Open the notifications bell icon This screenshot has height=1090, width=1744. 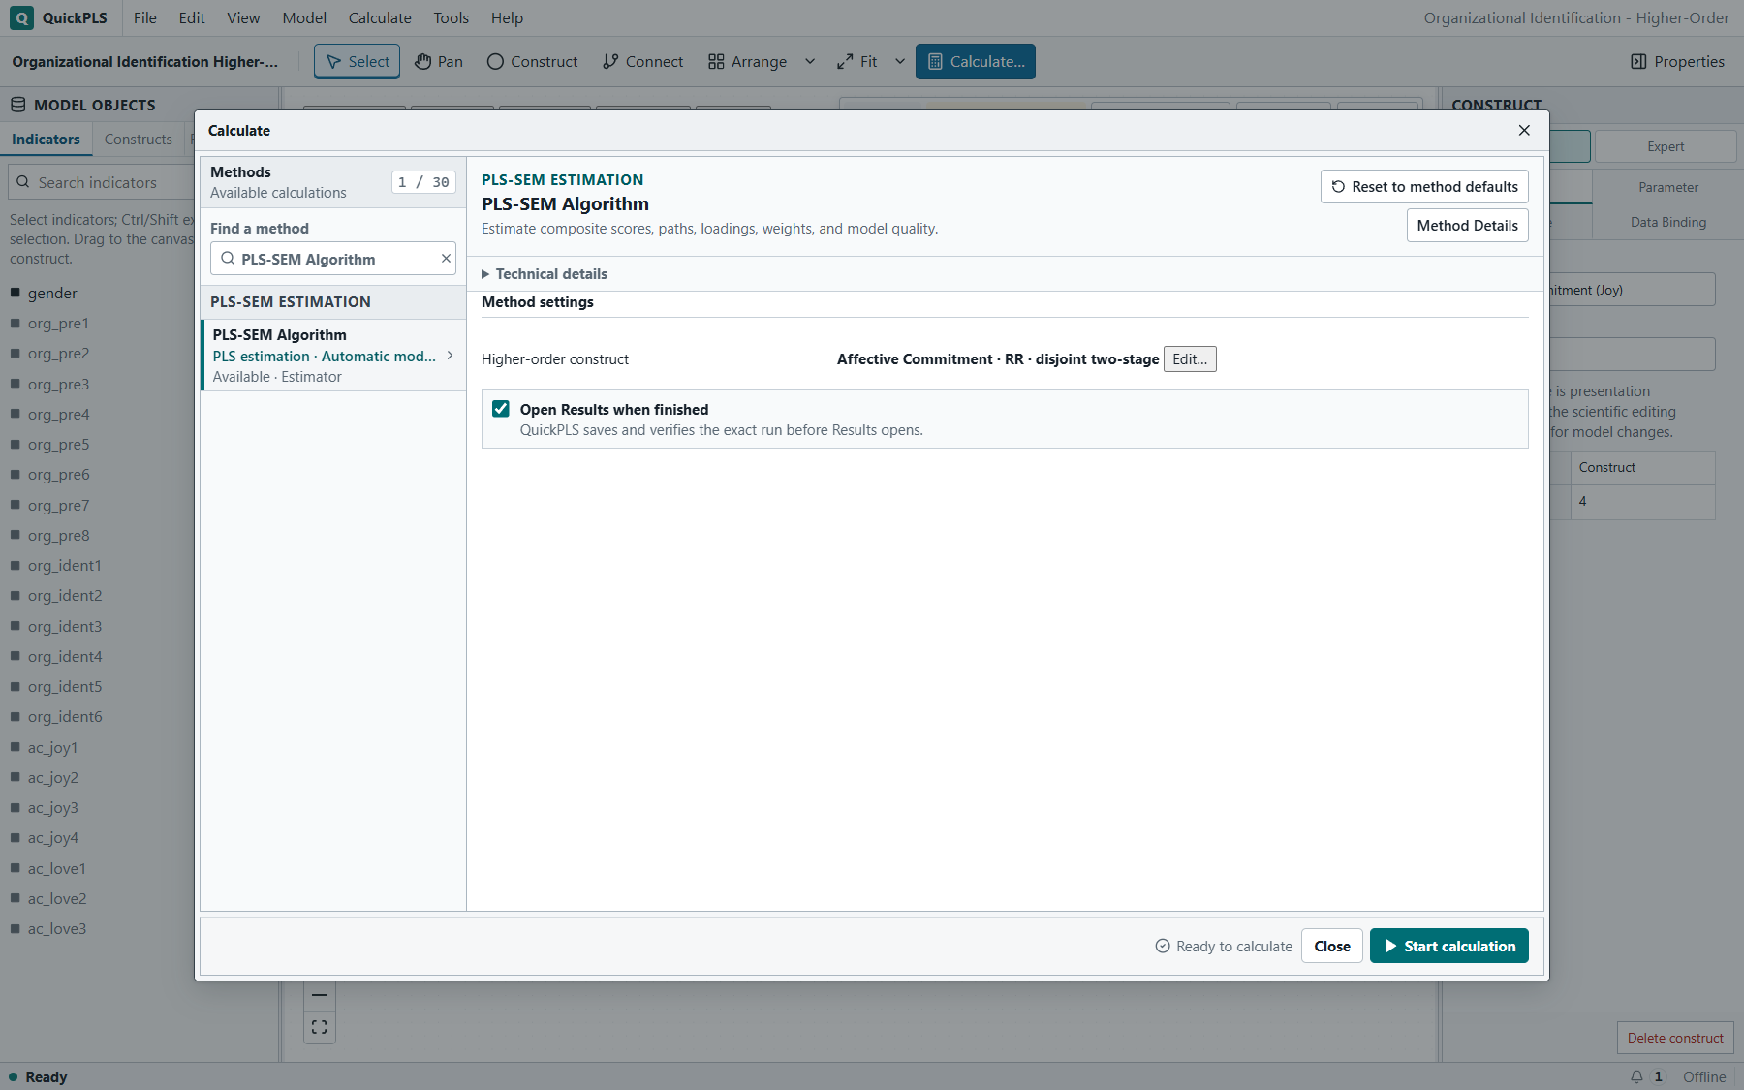(x=1636, y=1076)
